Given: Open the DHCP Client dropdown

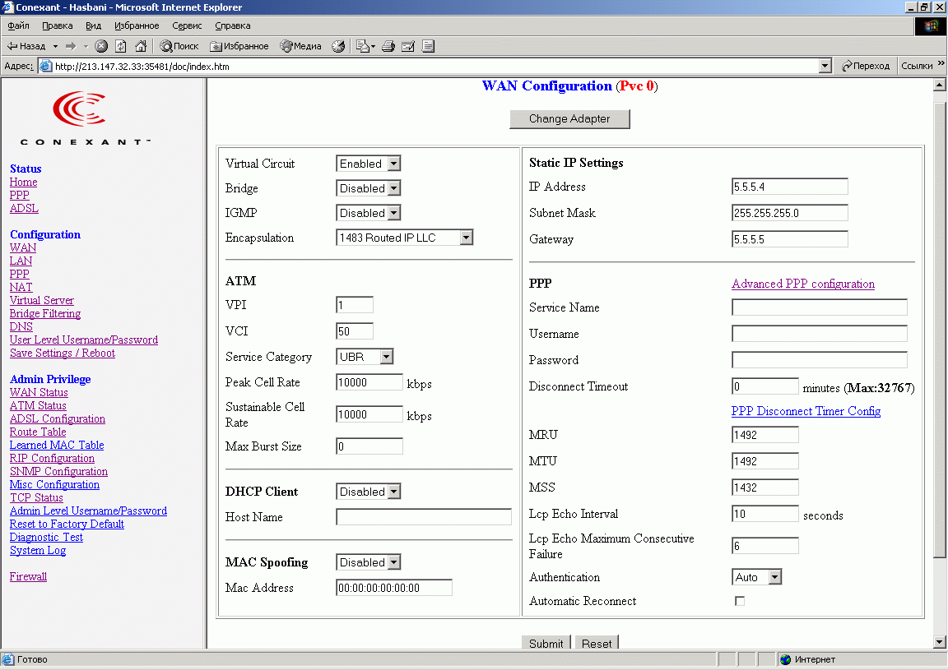Looking at the screenshot, I should coord(368,491).
